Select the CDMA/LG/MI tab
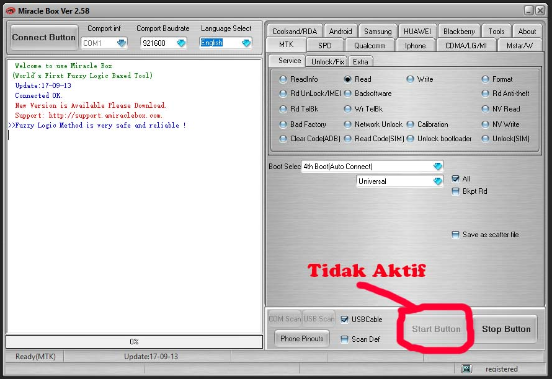The width and height of the screenshot is (552, 379). 466,45
